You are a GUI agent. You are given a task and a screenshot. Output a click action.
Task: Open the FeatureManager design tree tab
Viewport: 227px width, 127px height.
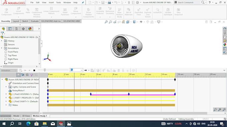tap(3, 29)
